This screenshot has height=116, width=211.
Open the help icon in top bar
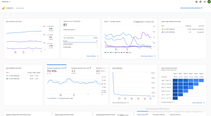coord(196,2)
